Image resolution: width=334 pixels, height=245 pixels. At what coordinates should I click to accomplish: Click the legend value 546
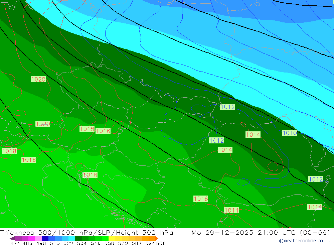tap(96, 243)
